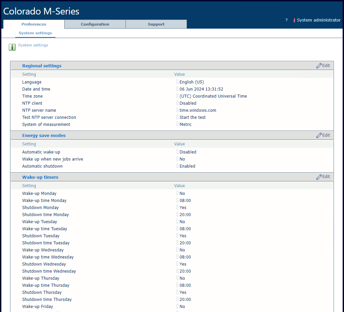This screenshot has height=312, width=344.
Task: Click the Shutdown time Monday 20:00 value
Action: 185,215
